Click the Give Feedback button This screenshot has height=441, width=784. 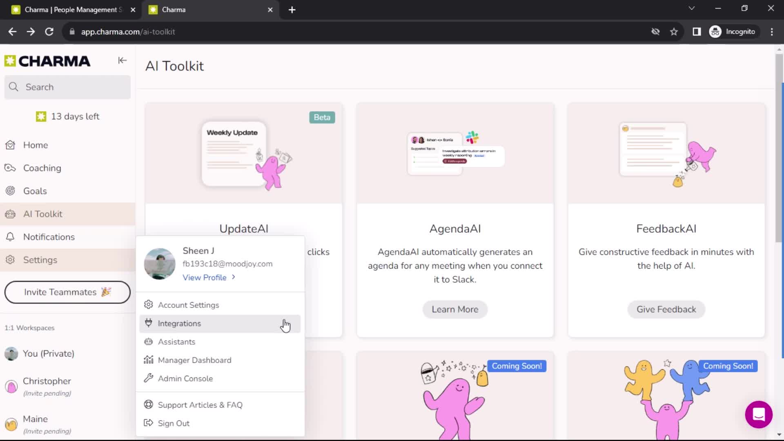click(666, 310)
